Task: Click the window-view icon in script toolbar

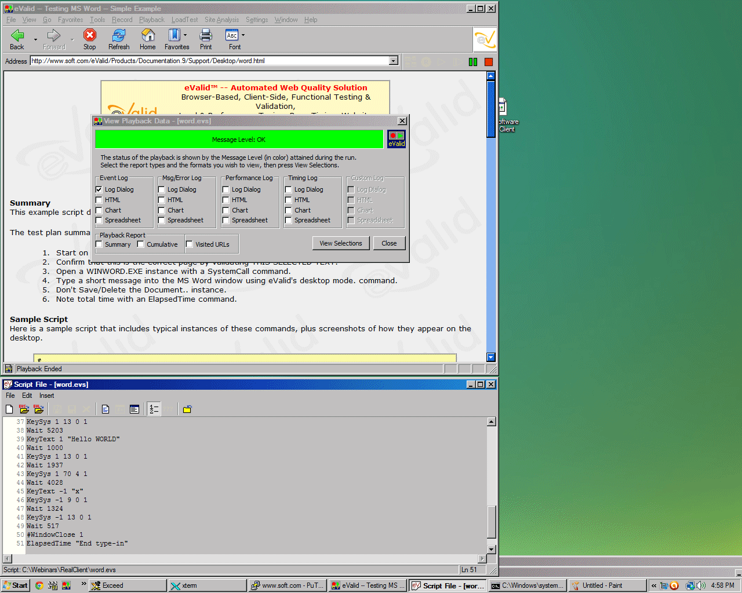Action: pyautogui.click(x=134, y=409)
